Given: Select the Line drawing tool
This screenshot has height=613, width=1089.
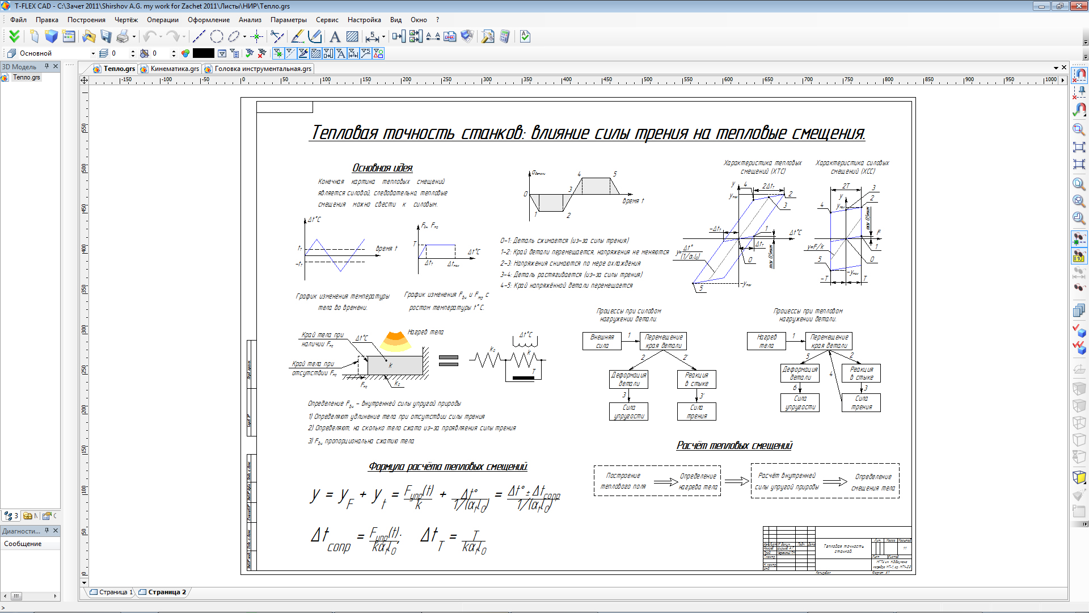Looking at the screenshot, I should click(x=197, y=36).
